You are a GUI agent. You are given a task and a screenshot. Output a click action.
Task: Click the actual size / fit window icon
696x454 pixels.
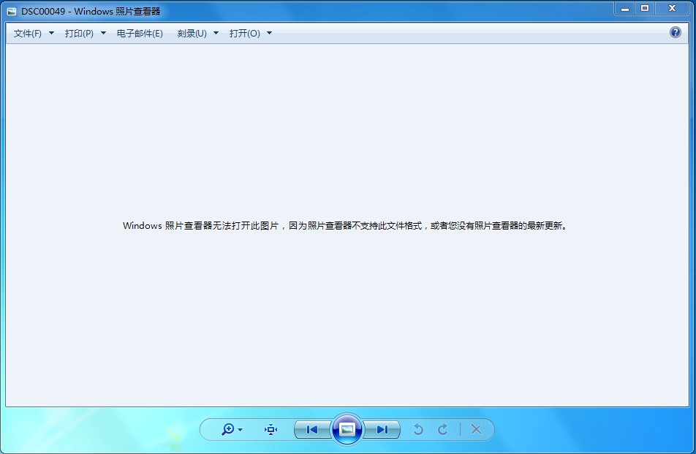[x=271, y=430]
